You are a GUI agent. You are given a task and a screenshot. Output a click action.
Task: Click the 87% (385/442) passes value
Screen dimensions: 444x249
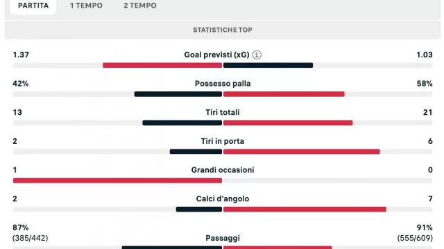point(30,233)
